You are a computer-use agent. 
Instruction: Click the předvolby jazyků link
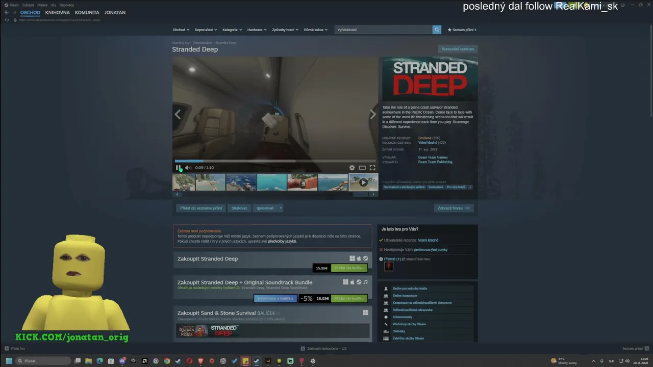click(x=282, y=241)
